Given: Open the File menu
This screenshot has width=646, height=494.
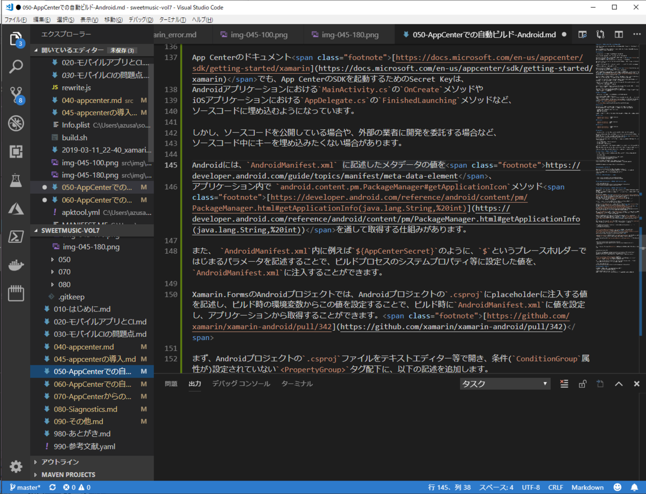Looking at the screenshot, I should [16, 20].
